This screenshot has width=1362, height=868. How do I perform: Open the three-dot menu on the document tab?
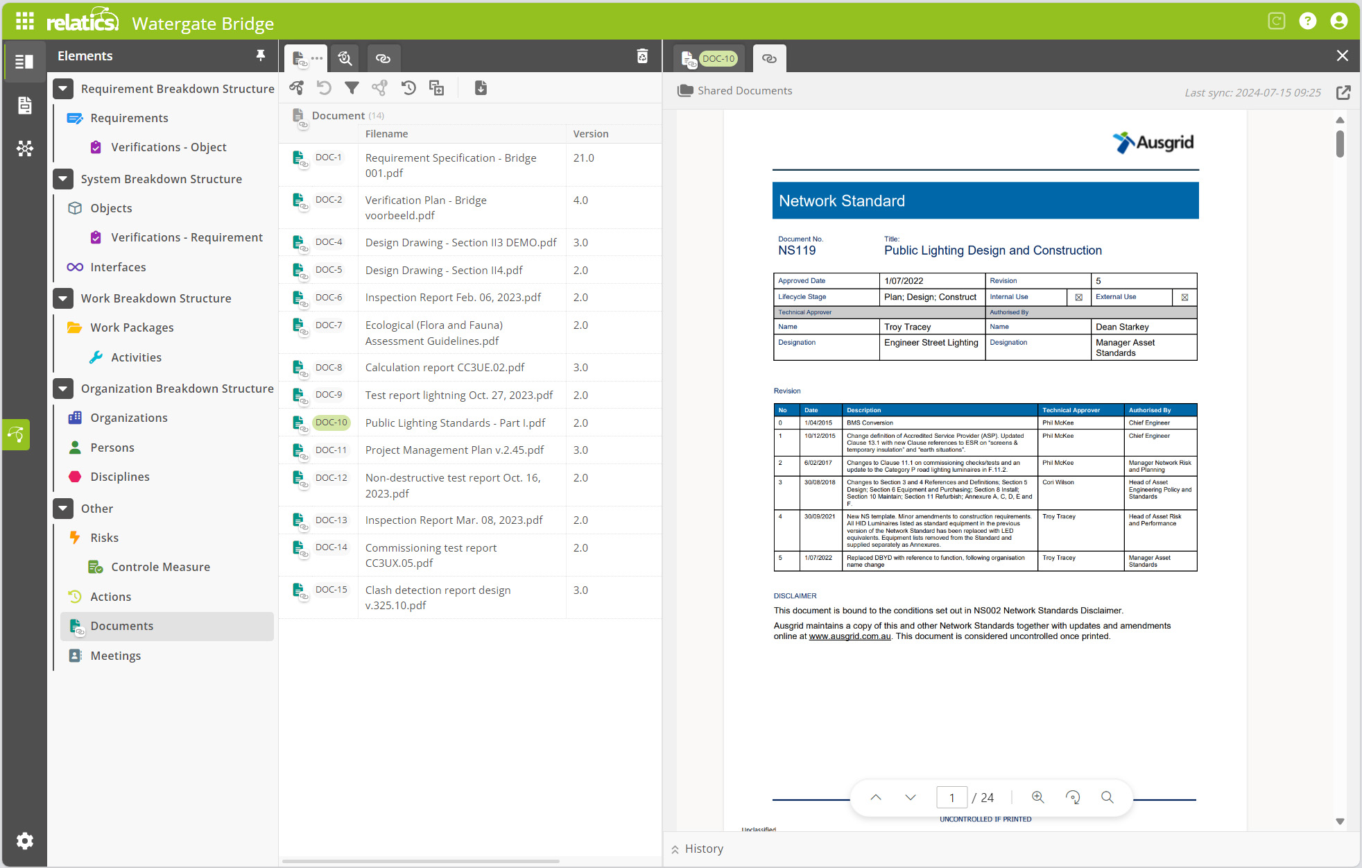point(317,58)
